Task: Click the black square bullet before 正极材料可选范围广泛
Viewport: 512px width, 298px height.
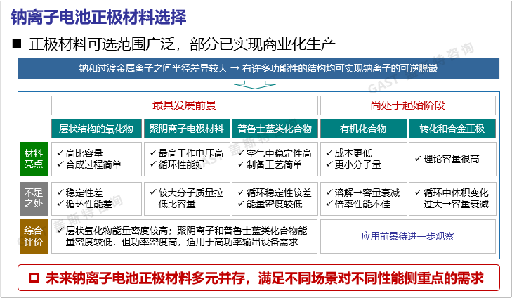Action: coord(18,45)
